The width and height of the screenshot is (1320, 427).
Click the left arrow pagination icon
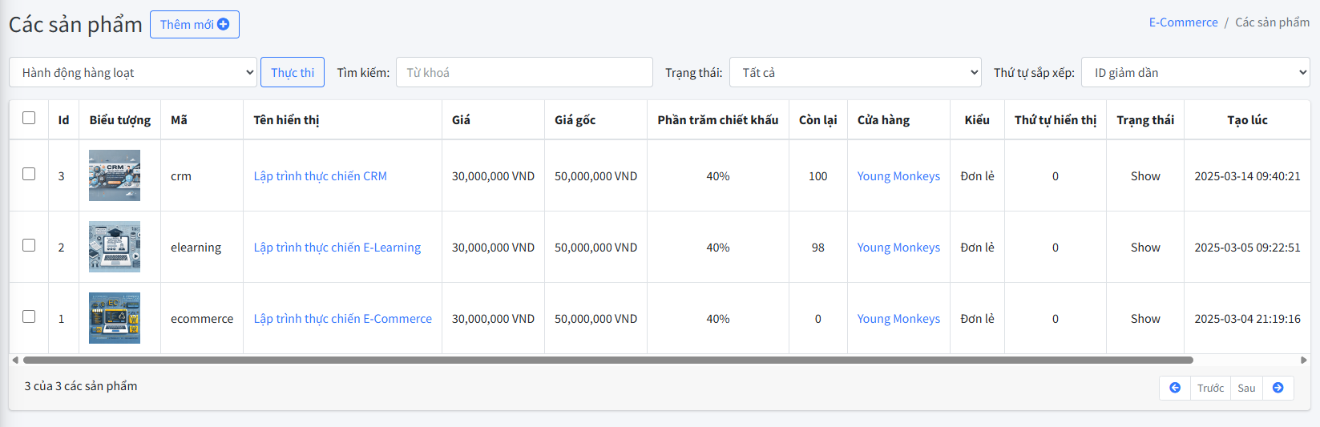point(1175,388)
